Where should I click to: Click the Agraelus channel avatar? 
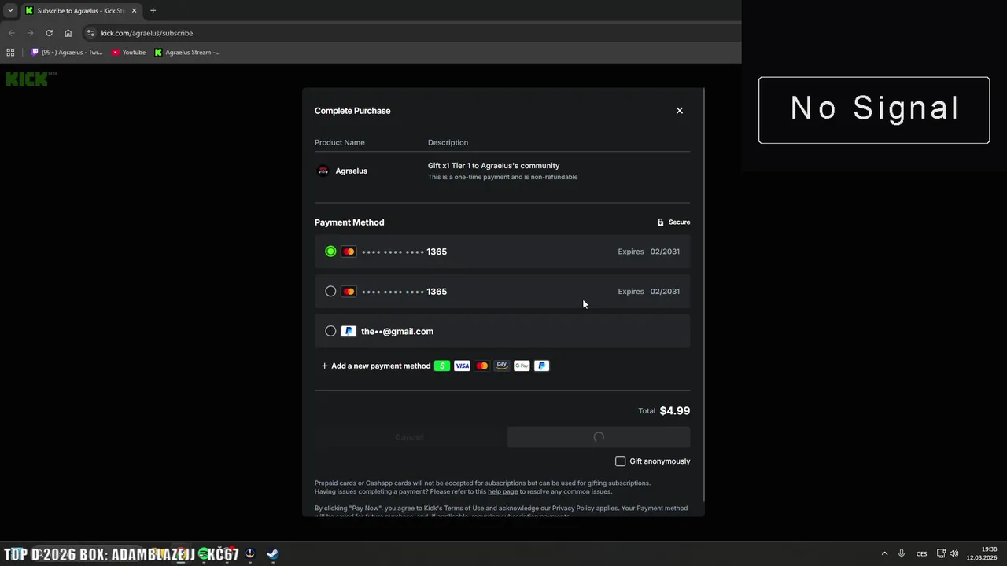(x=323, y=171)
